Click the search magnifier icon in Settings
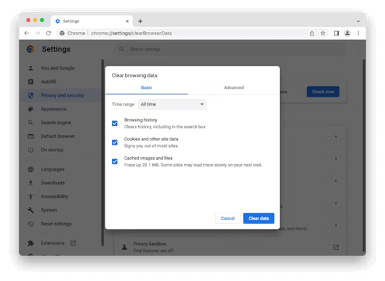Image resolution: width=385 pixels, height=281 pixels. coord(122,49)
